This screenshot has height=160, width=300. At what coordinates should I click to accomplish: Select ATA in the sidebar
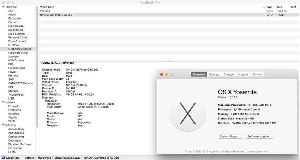point(11,11)
